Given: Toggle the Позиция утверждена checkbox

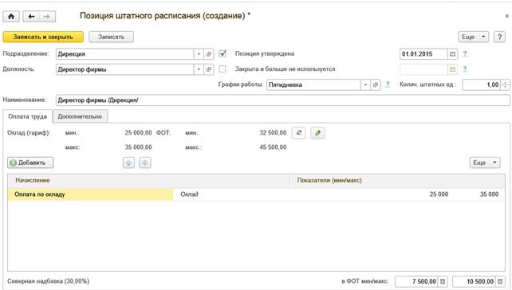Looking at the screenshot, I should 223,53.
